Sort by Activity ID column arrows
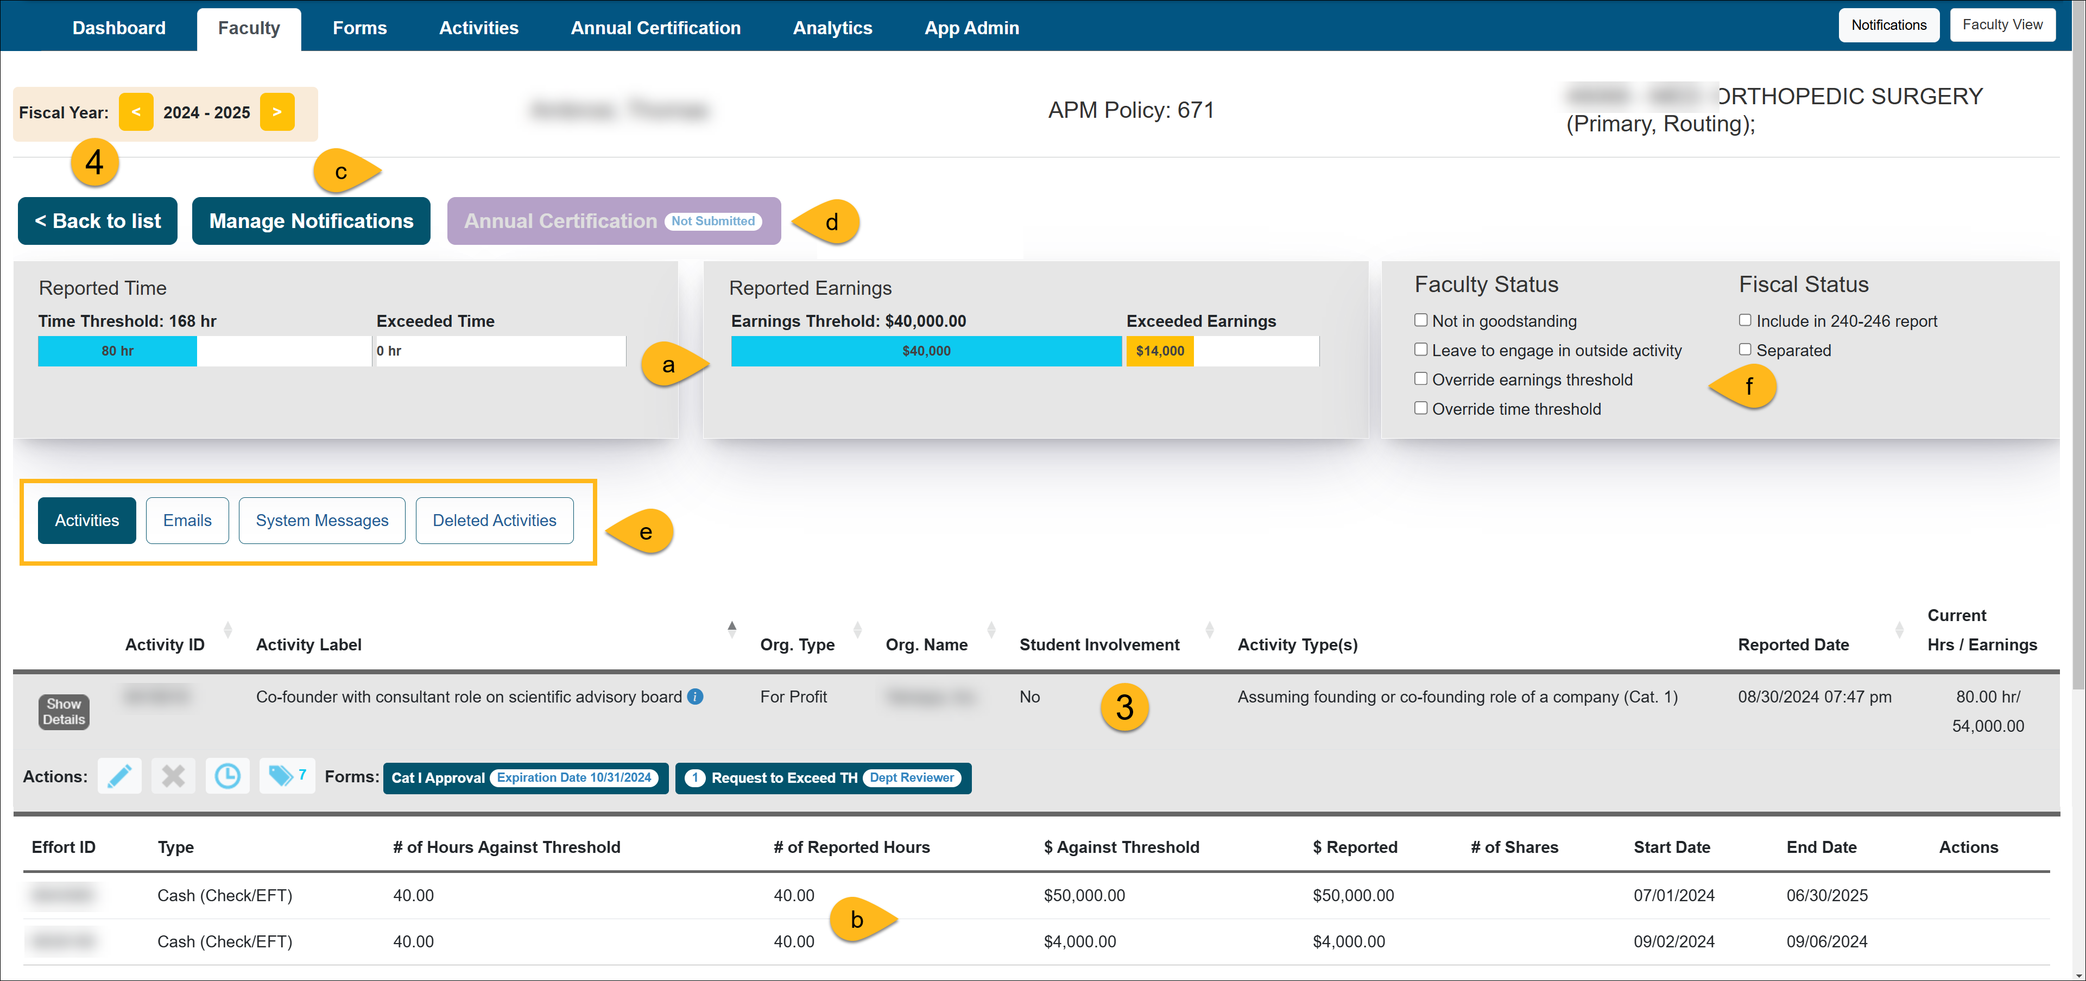This screenshot has height=981, width=2086. (x=227, y=630)
